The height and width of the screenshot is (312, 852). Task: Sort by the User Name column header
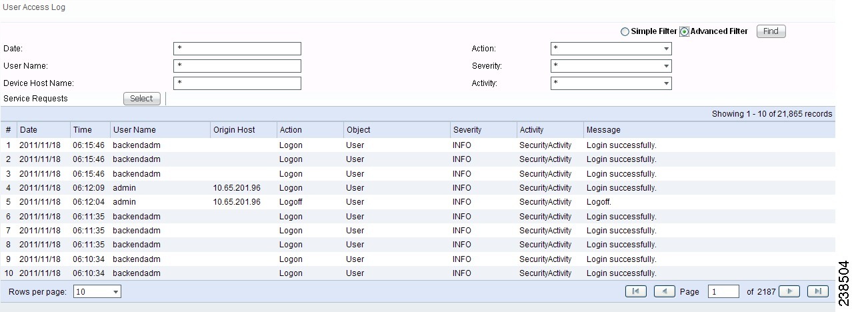point(134,130)
